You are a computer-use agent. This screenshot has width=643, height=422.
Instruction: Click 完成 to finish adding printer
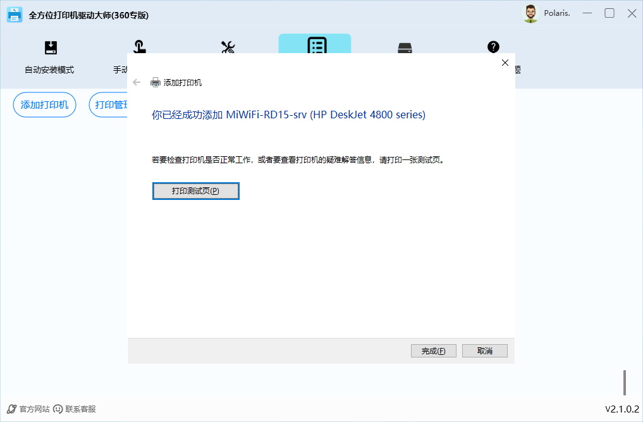(433, 351)
